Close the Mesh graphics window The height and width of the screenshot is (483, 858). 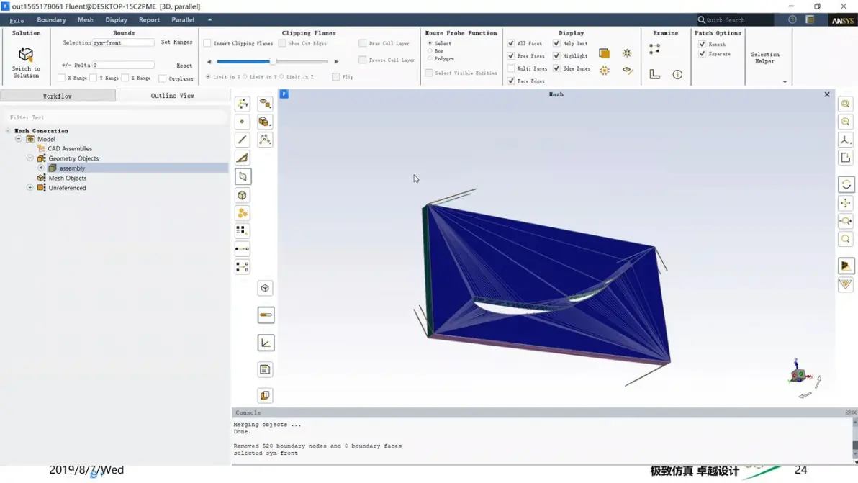coord(827,94)
